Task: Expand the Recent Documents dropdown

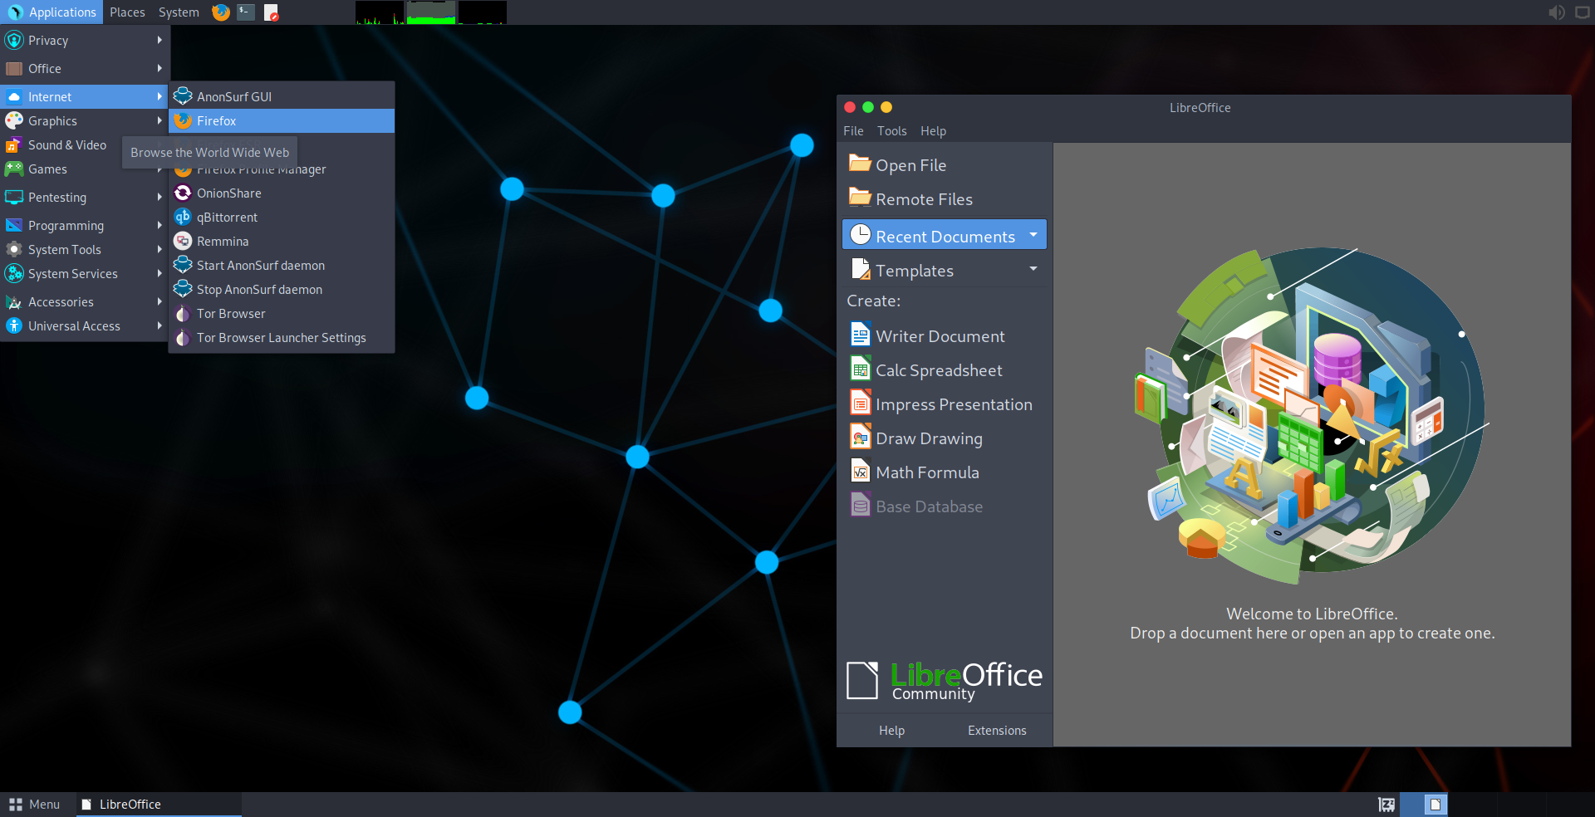Action: pyautogui.click(x=1033, y=235)
